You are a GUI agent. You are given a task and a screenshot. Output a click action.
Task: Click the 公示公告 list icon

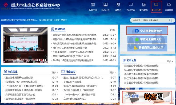(124, 60)
